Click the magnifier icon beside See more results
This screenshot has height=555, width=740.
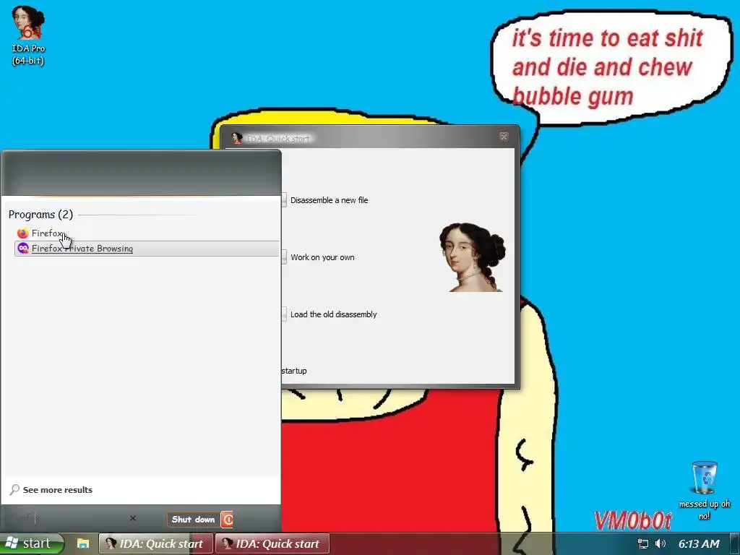14,490
